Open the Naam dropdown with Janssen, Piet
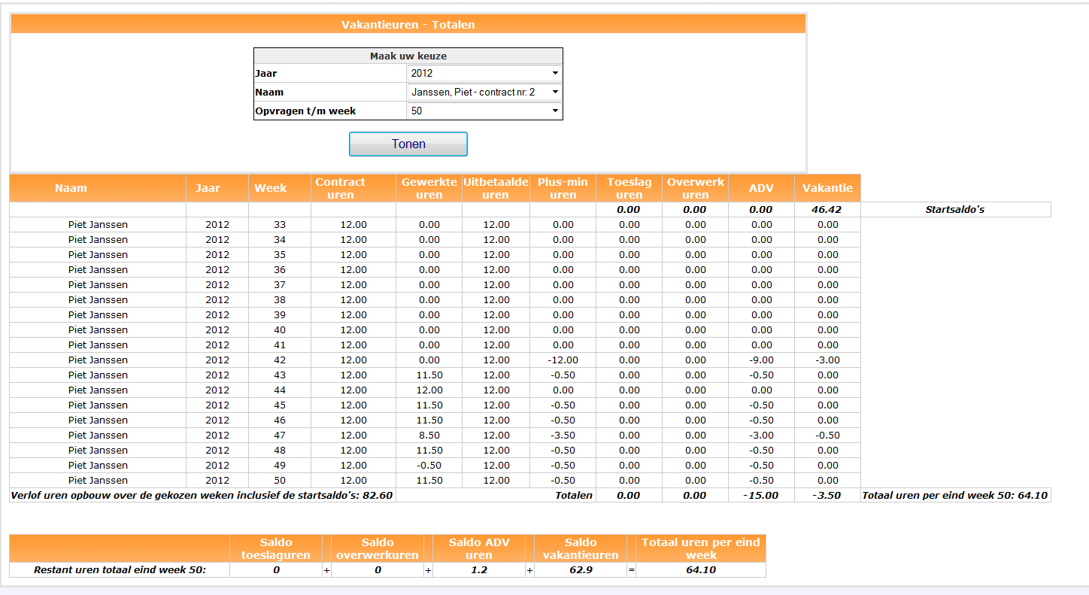The height and width of the screenshot is (595, 1089). click(x=484, y=92)
